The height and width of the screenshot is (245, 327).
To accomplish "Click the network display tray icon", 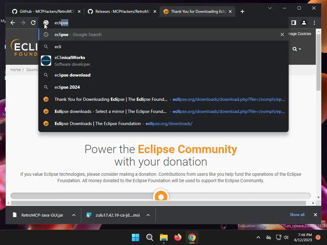I will (278, 237).
